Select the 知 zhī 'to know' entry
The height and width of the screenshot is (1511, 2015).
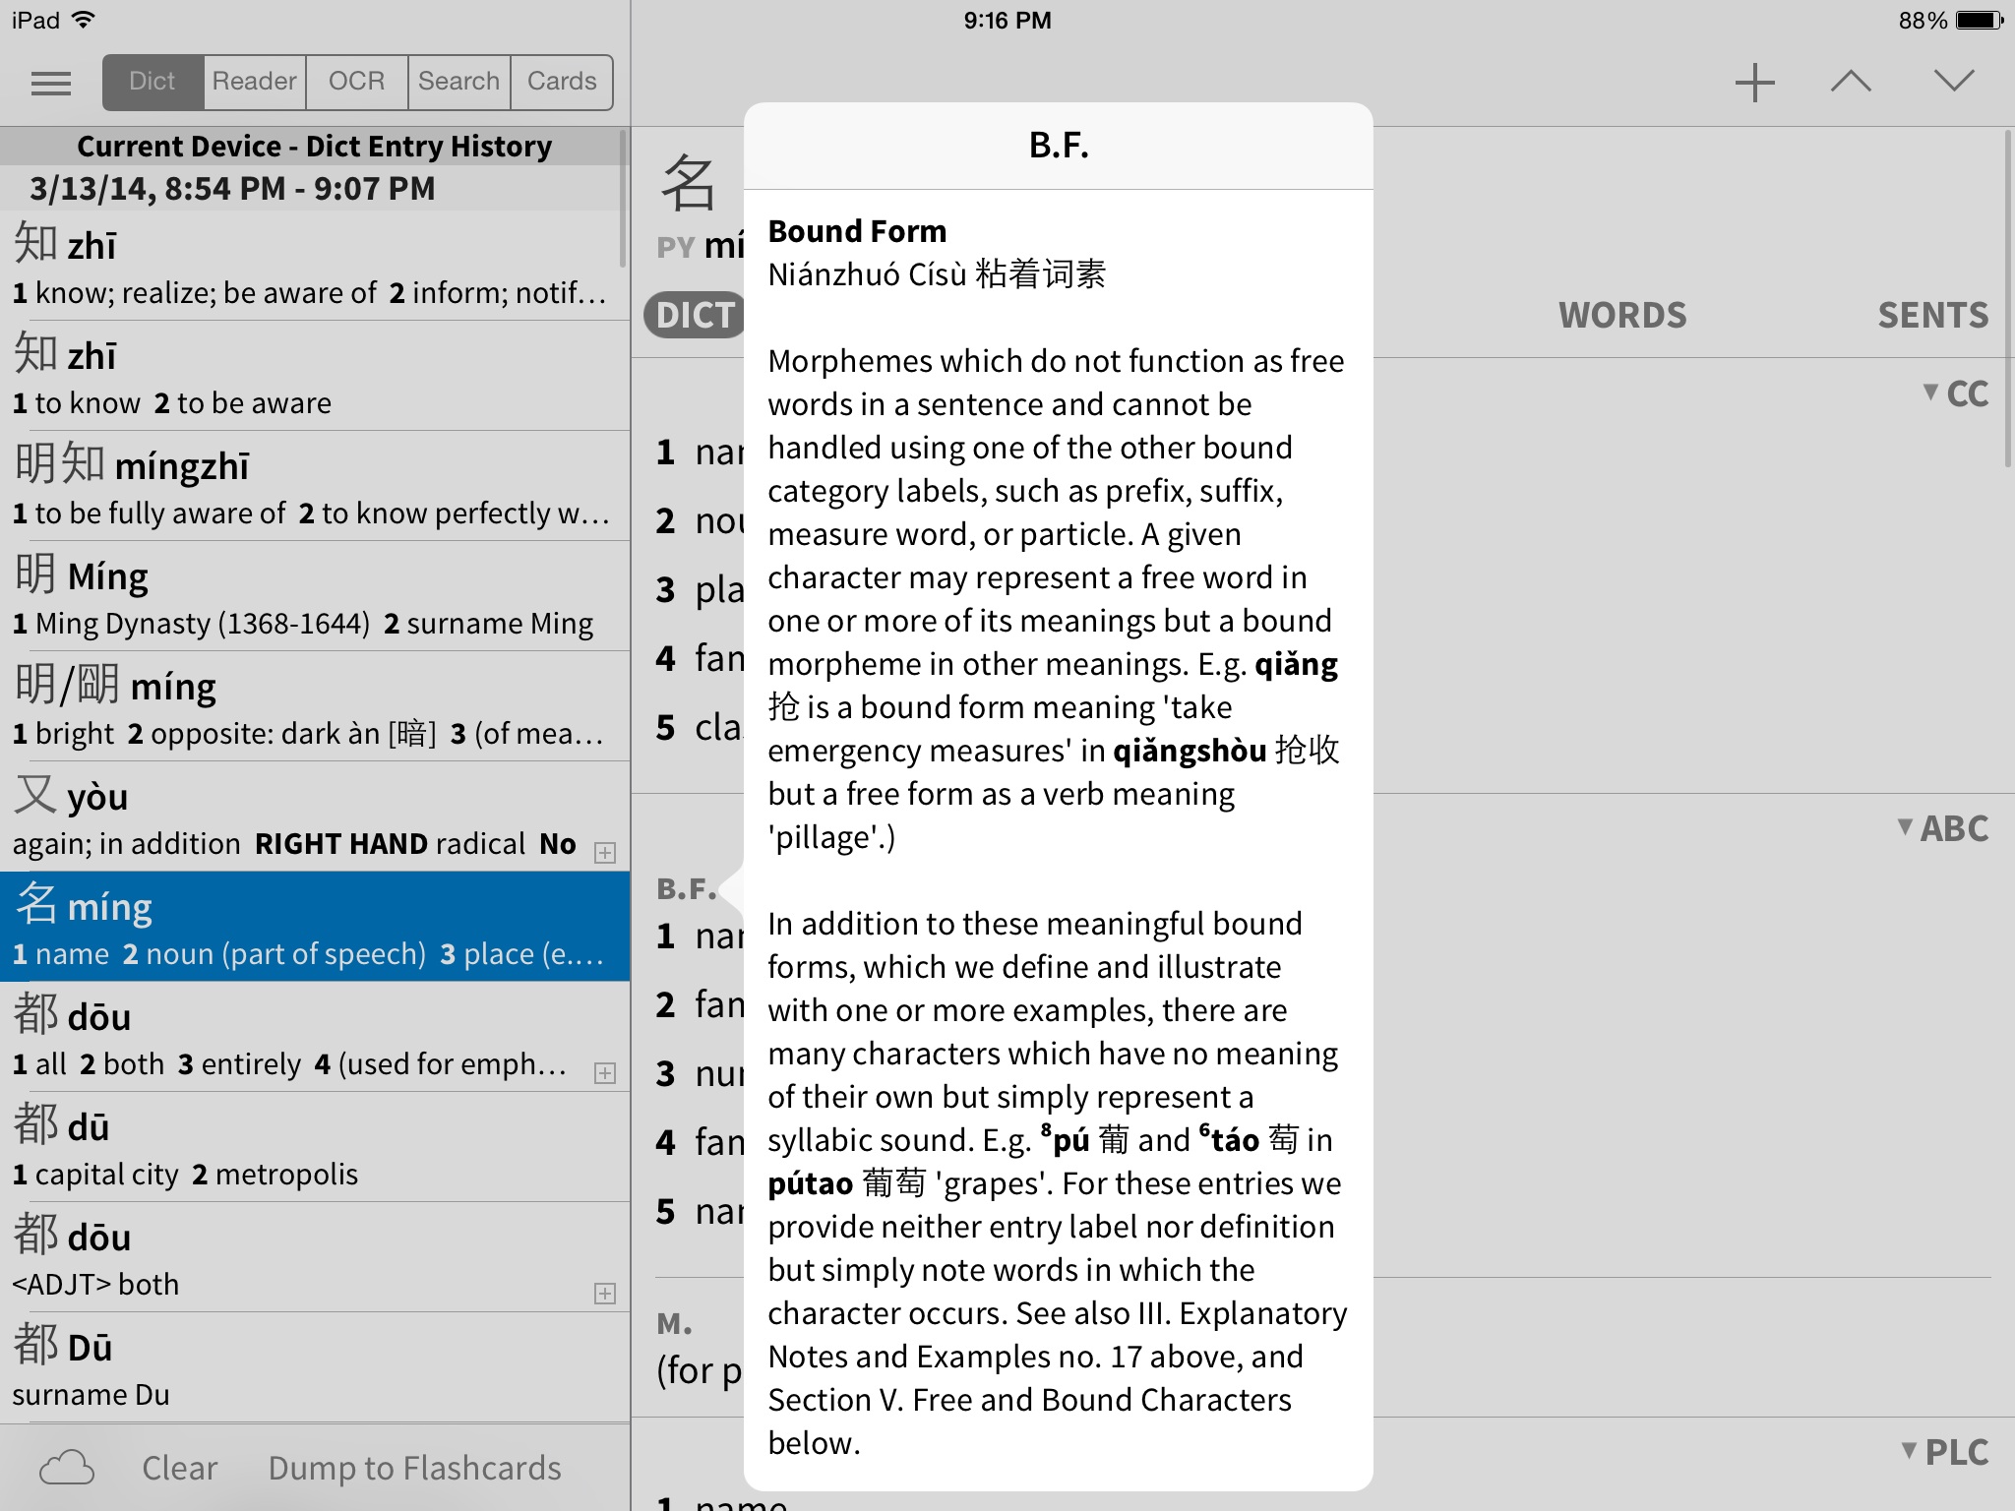tap(315, 376)
